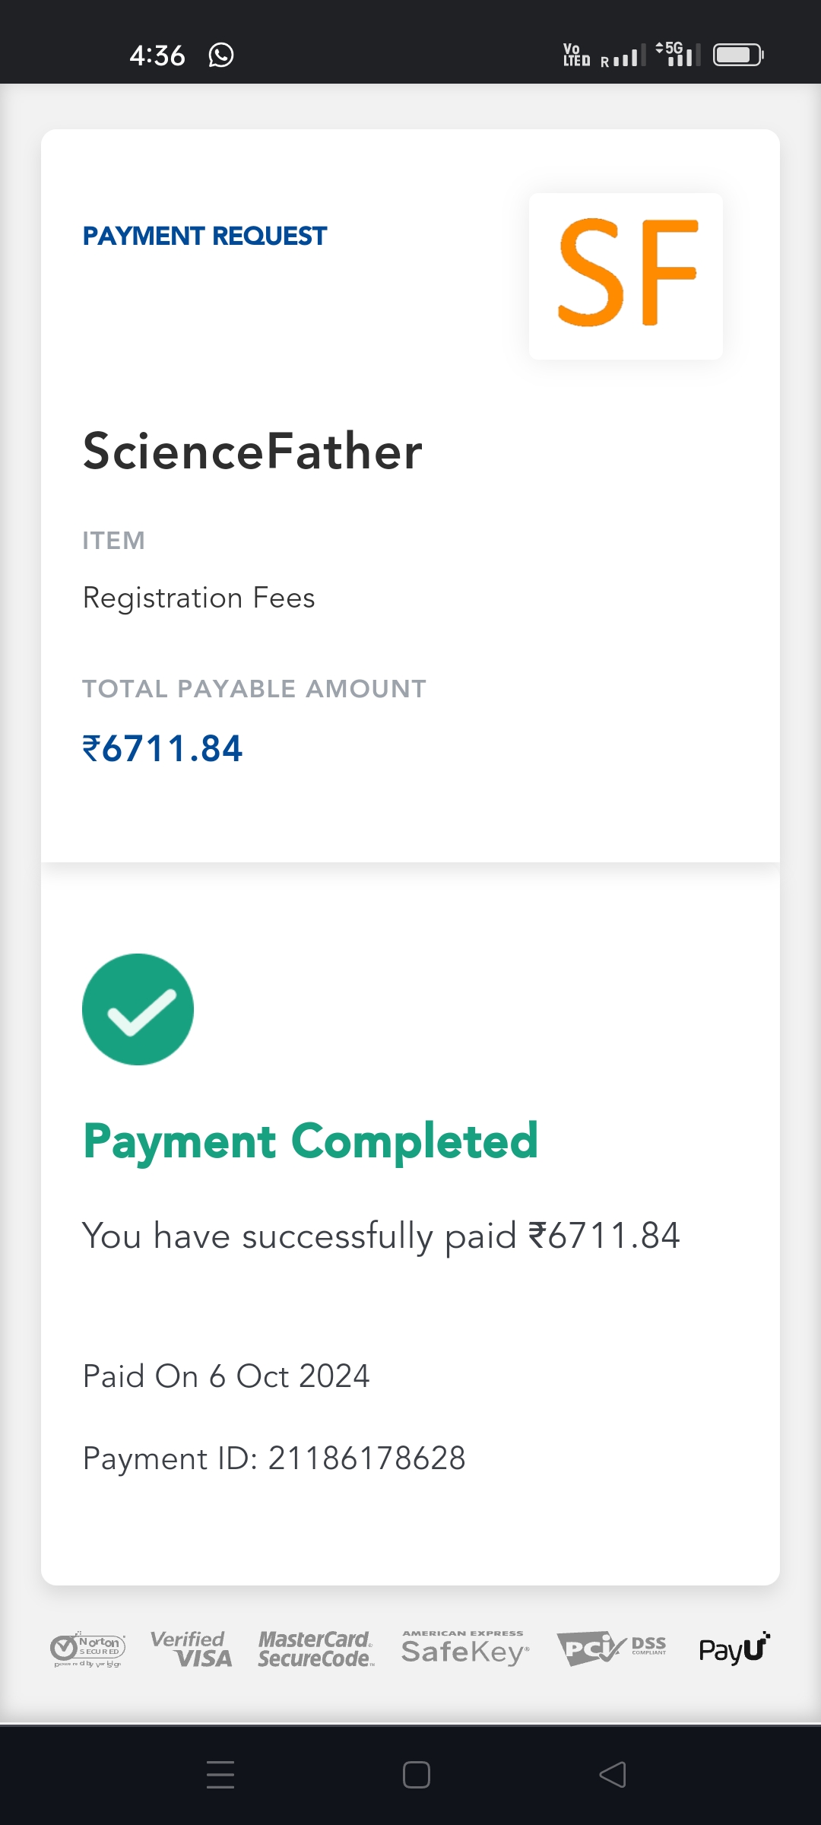
Task: Tap the orange SF ScienceFather logo
Action: (x=626, y=275)
